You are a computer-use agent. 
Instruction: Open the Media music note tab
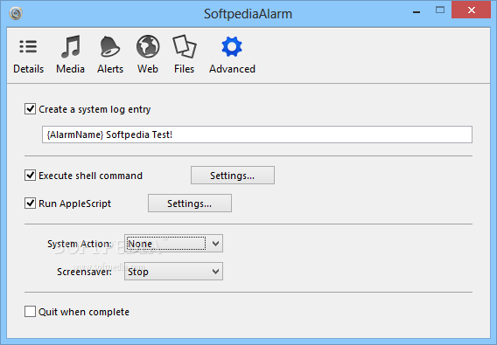pos(70,55)
